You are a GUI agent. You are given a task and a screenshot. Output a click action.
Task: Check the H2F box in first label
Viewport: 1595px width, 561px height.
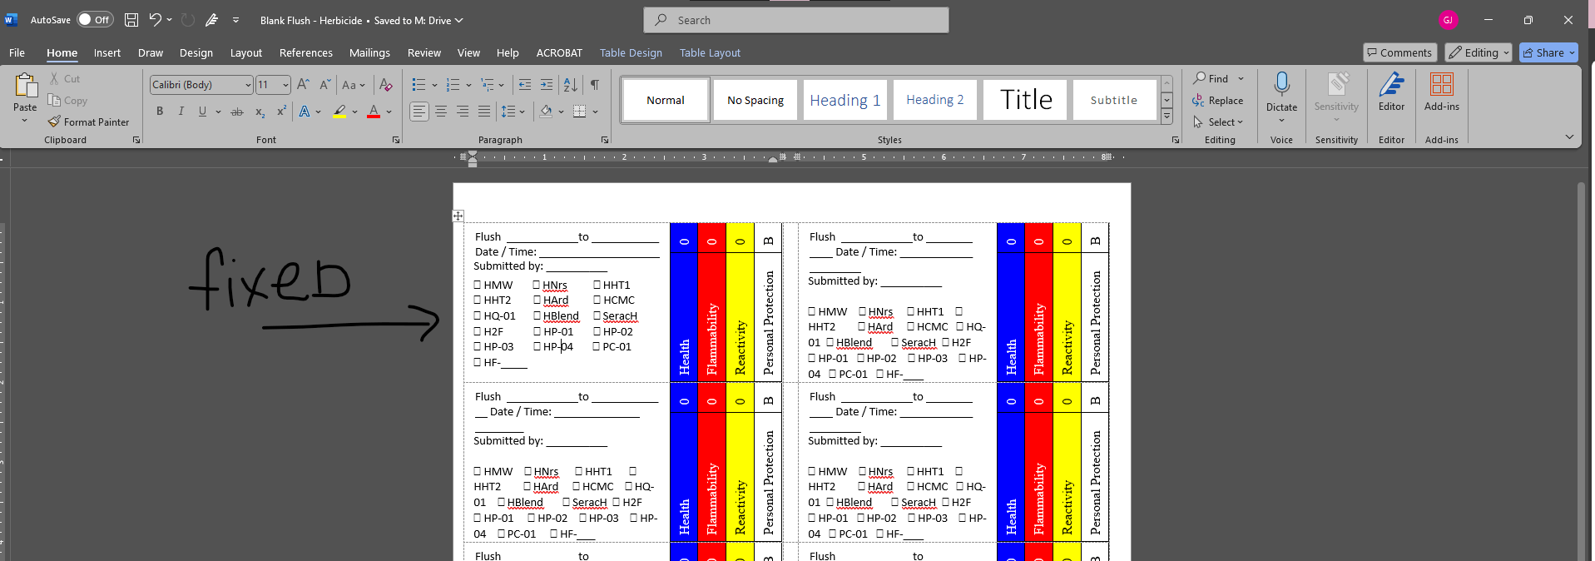tap(478, 331)
